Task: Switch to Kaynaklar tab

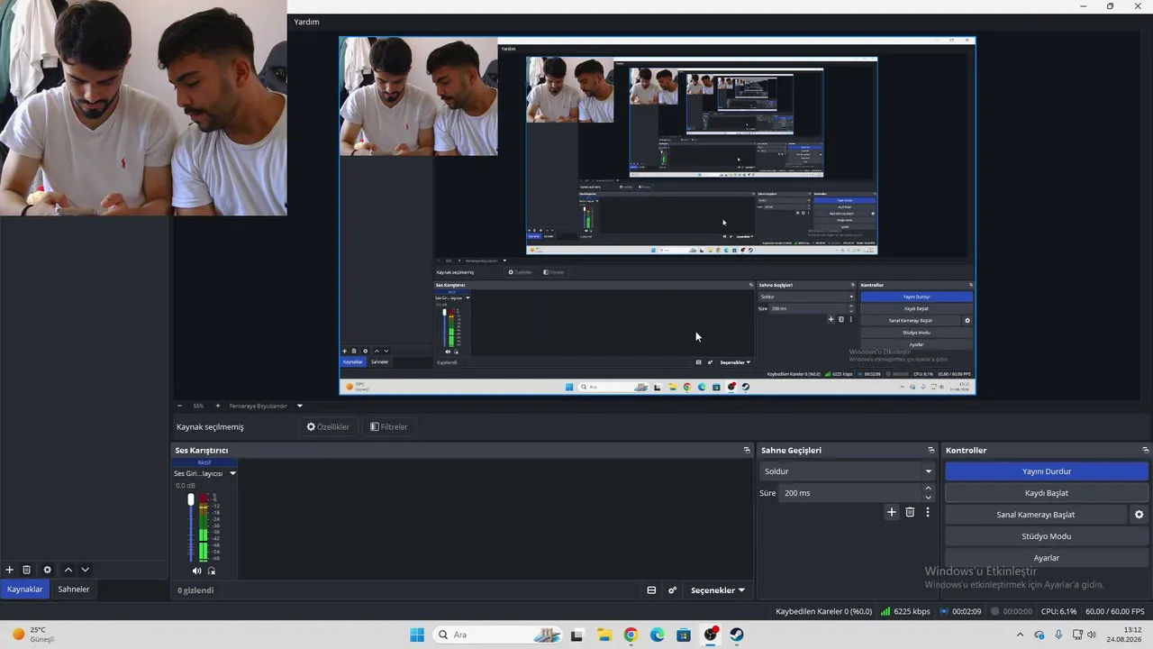Action: [x=25, y=590]
